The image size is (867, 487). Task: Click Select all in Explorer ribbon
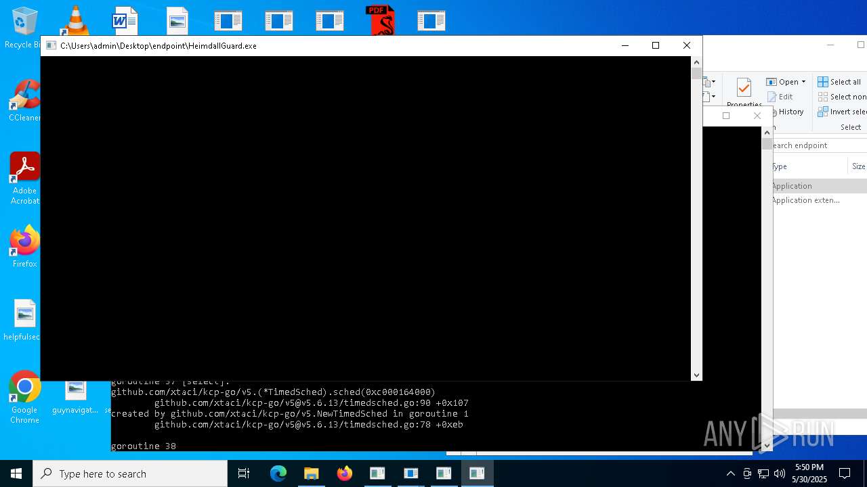839,82
